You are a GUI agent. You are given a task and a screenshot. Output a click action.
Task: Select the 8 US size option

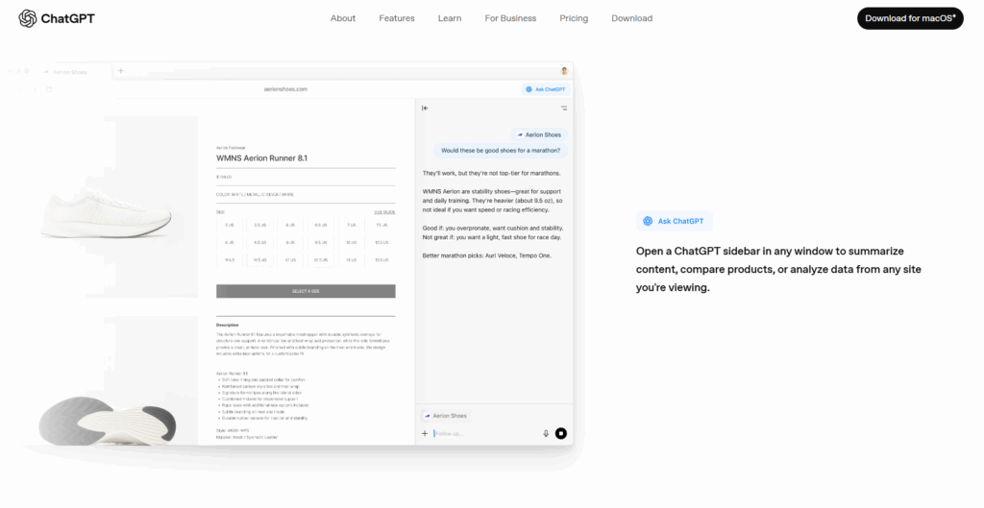[x=230, y=242]
